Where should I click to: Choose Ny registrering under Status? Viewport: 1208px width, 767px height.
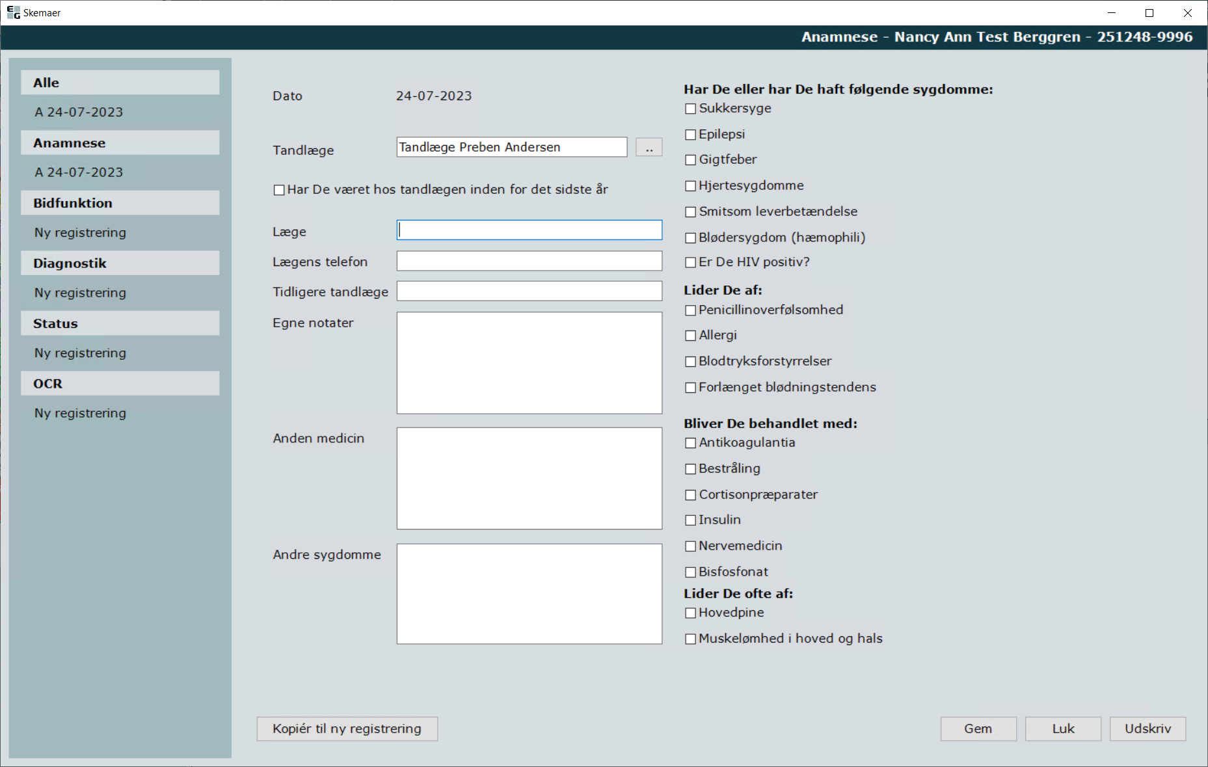point(80,353)
